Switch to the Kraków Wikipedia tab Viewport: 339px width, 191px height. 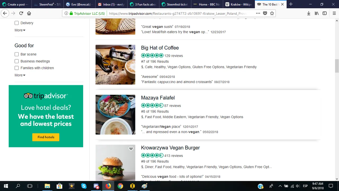[x=239, y=4]
